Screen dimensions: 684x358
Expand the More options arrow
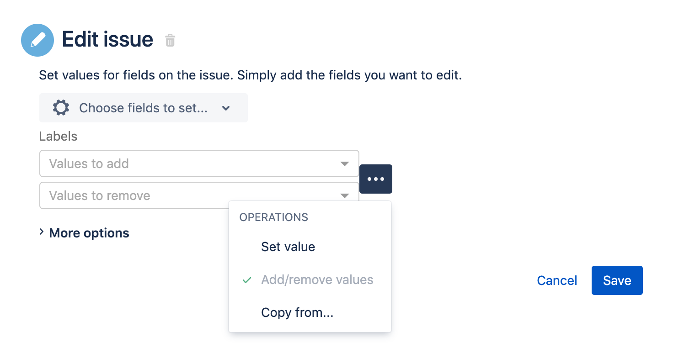click(x=42, y=232)
